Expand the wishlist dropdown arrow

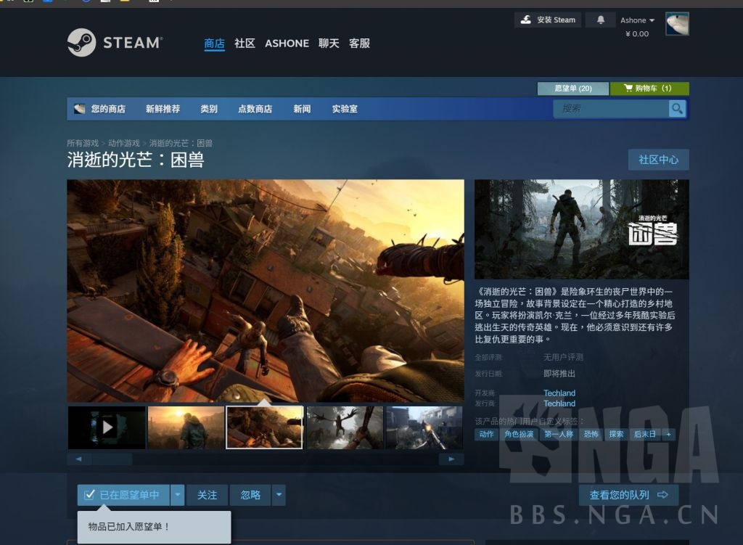click(178, 495)
